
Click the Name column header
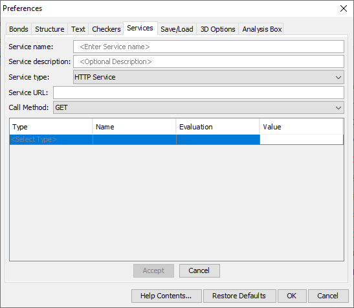coord(135,127)
